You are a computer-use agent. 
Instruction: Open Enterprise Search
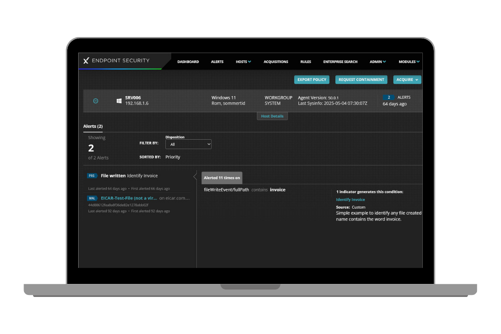coord(340,62)
